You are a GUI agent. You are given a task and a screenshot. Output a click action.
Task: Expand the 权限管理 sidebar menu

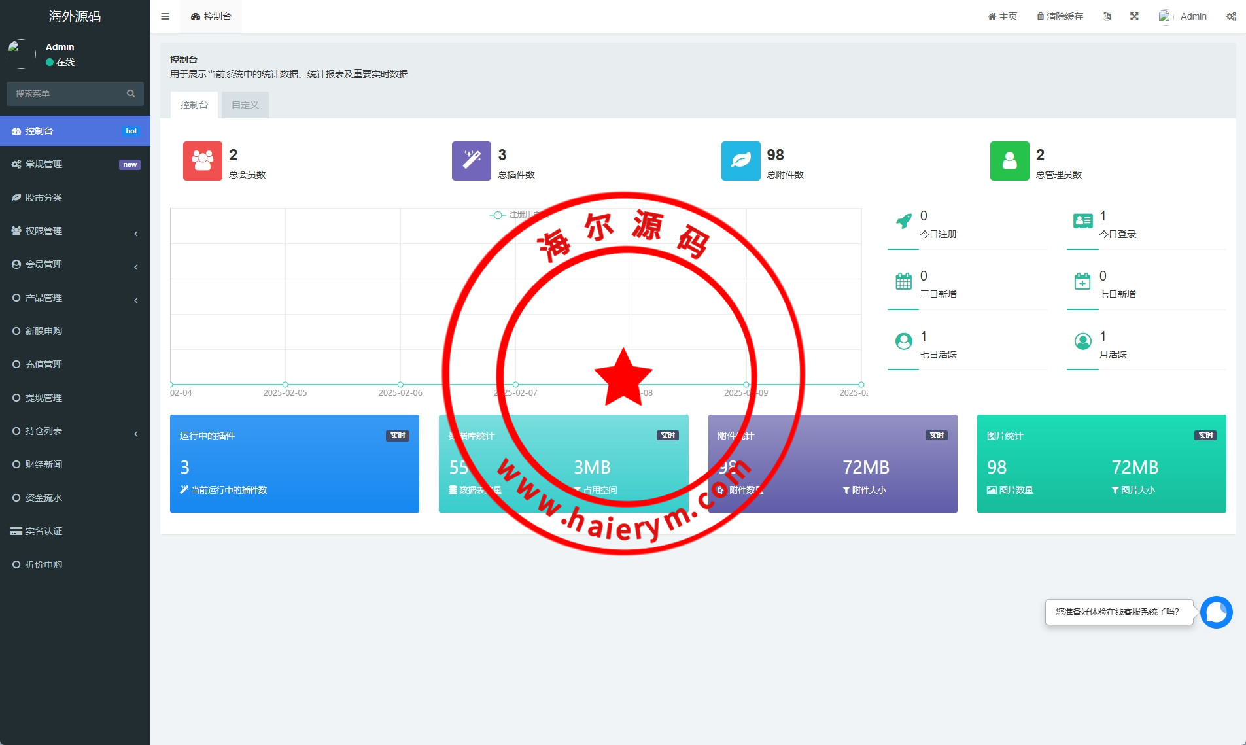[75, 231]
